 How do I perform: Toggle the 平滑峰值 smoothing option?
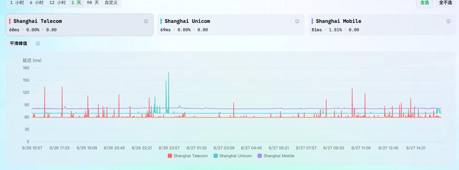[x=18, y=44]
